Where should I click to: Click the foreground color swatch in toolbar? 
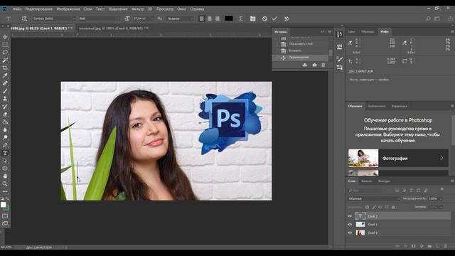pos(3,205)
